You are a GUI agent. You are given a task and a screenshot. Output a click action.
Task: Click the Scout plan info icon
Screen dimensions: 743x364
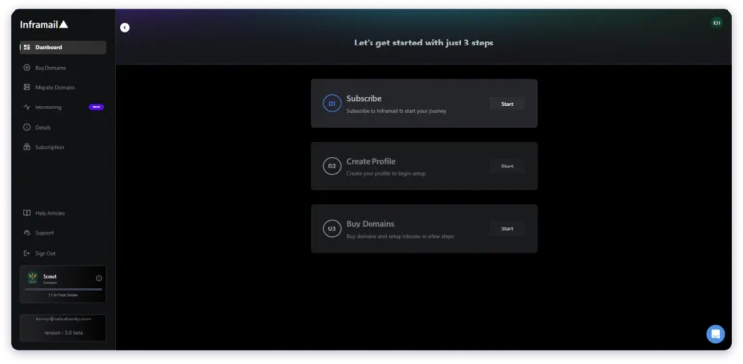tap(99, 278)
